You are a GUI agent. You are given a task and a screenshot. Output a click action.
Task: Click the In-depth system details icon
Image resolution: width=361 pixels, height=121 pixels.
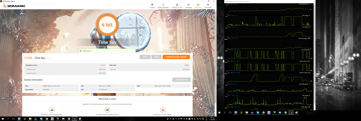pyautogui.click(x=107, y=110)
